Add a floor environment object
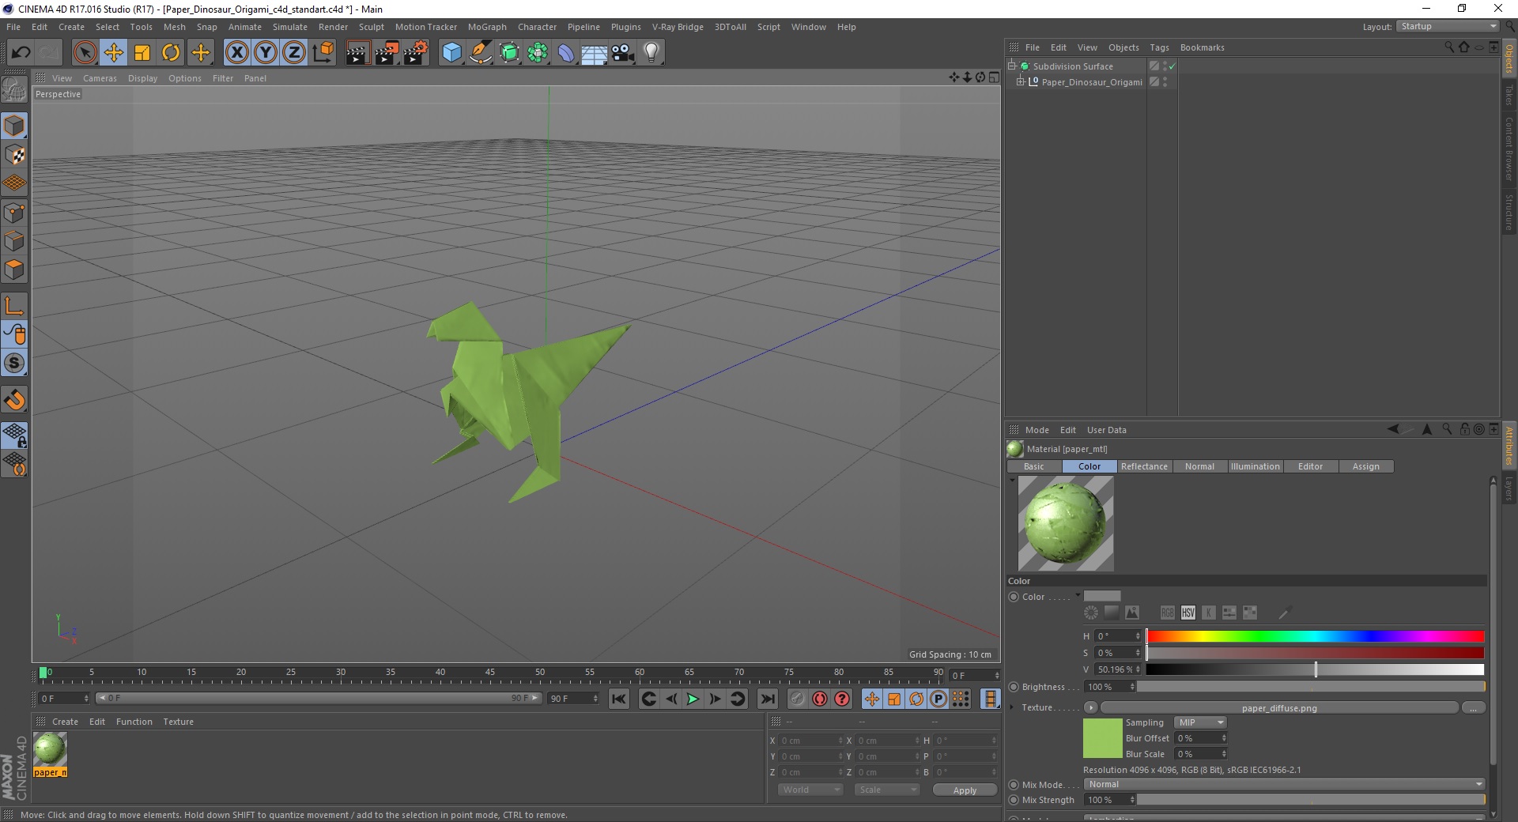The height and width of the screenshot is (822, 1518). click(x=595, y=53)
